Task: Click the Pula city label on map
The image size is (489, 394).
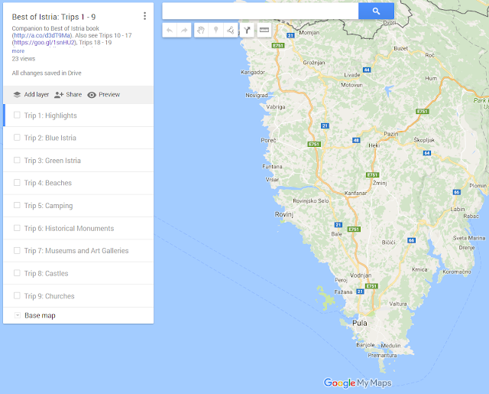Action: point(360,323)
